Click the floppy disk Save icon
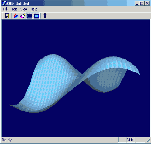Screen dimensions: 151x144 [7, 16]
